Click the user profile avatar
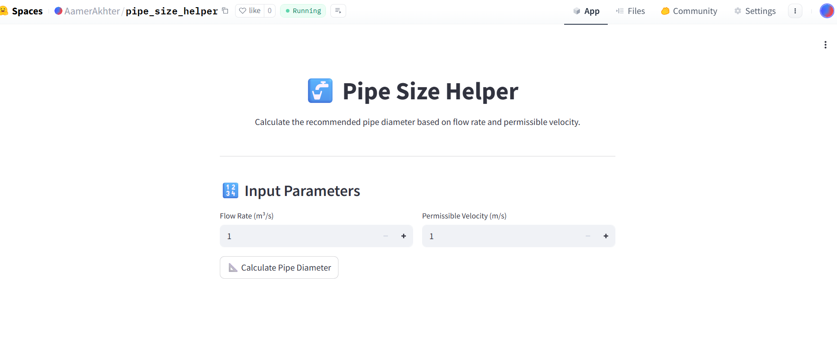Viewport: 837px width, 356px height. click(x=826, y=11)
